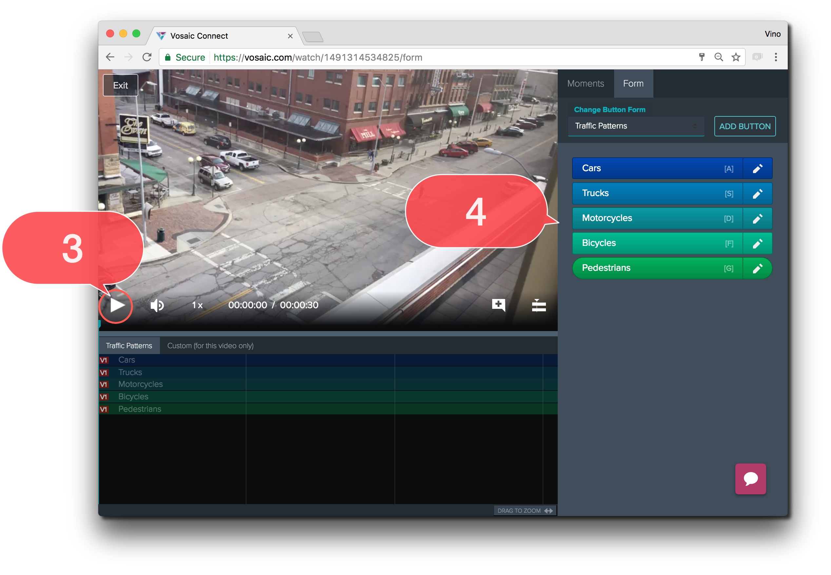Open Chrome's three-dot menu
The height and width of the screenshot is (575, 831).
point(776,57)
